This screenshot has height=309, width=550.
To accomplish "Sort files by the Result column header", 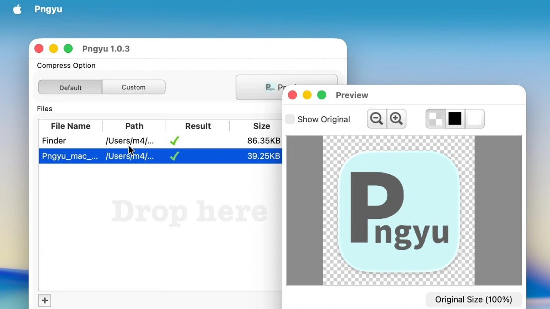I will (198, 126).
